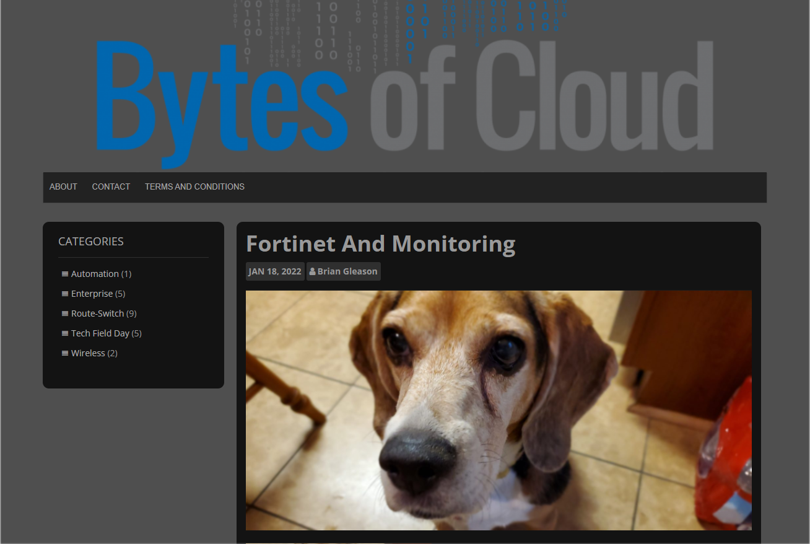This screenshot has width=810, height=544.
Task: Click the list icon beside Automation
Action: coord(65,274)
